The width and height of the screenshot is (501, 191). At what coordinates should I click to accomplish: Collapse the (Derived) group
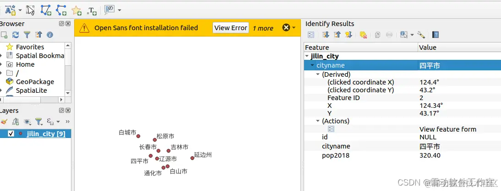[x=318, y=74]
